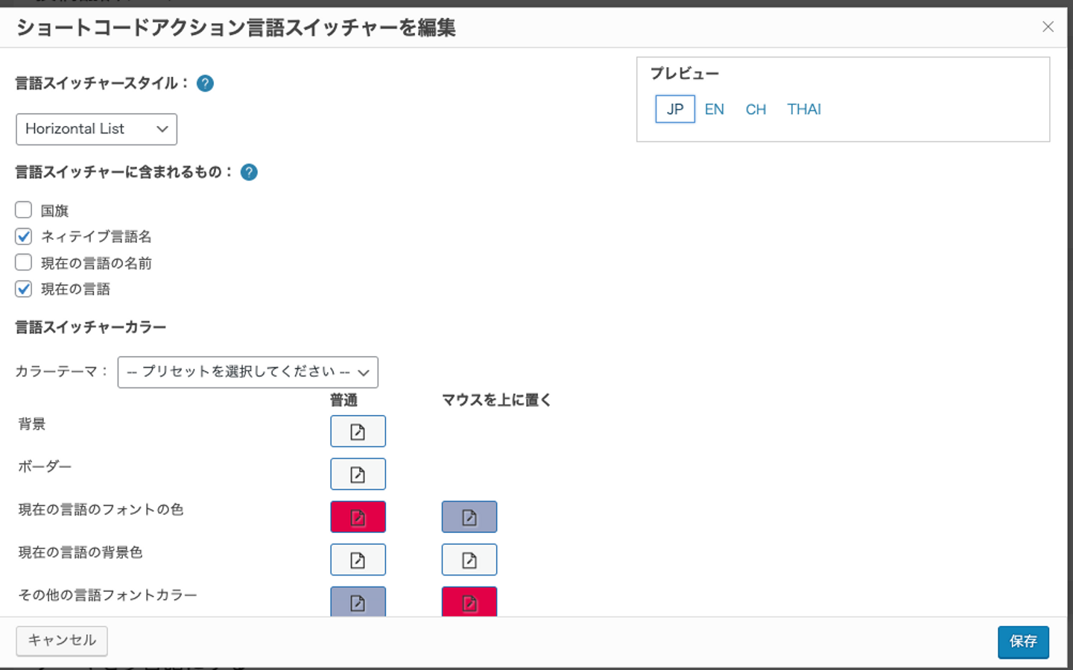The height and width of the screenshot is (670, 1073).
Task: Pick その他の言語フォントカラー hover red swatch
Action: [x=469, y=601]
